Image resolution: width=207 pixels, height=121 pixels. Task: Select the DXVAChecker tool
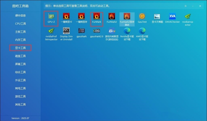(x=172, y=18)
